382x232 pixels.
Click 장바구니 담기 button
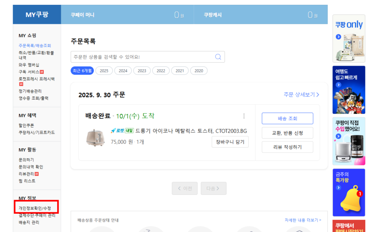230,142
